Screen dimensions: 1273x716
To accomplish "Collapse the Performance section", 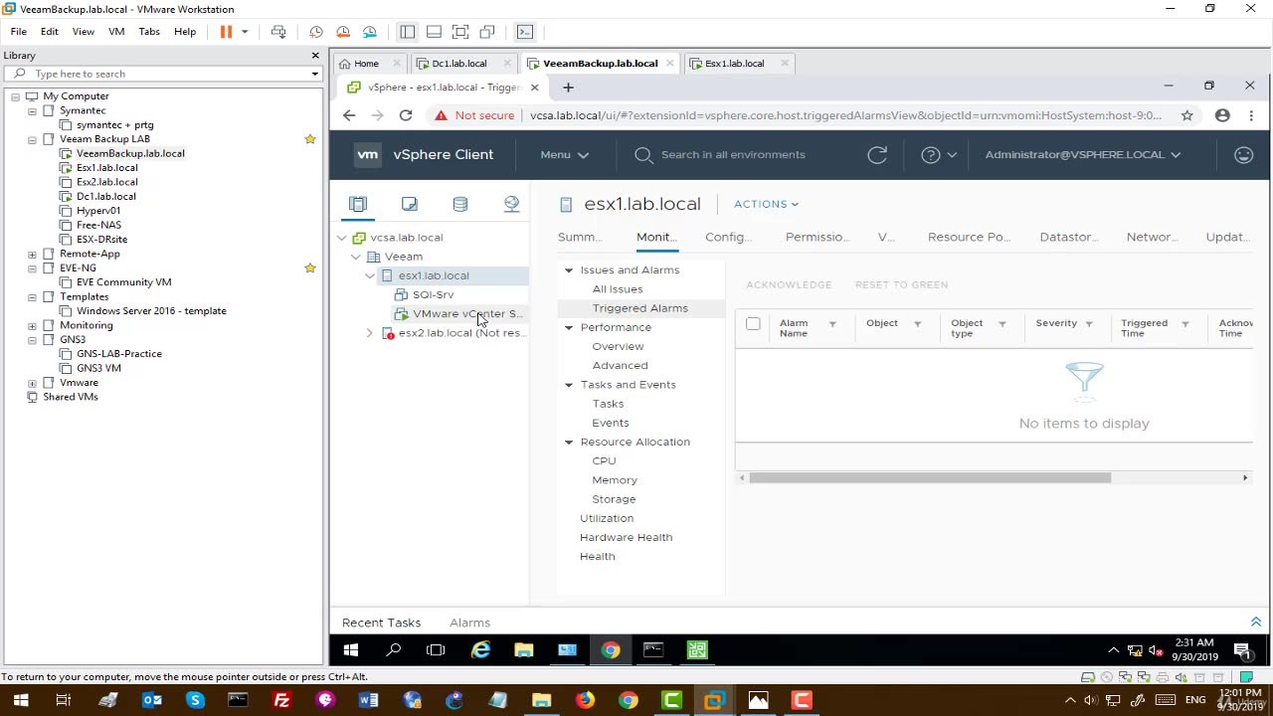I will click(569, 327).
